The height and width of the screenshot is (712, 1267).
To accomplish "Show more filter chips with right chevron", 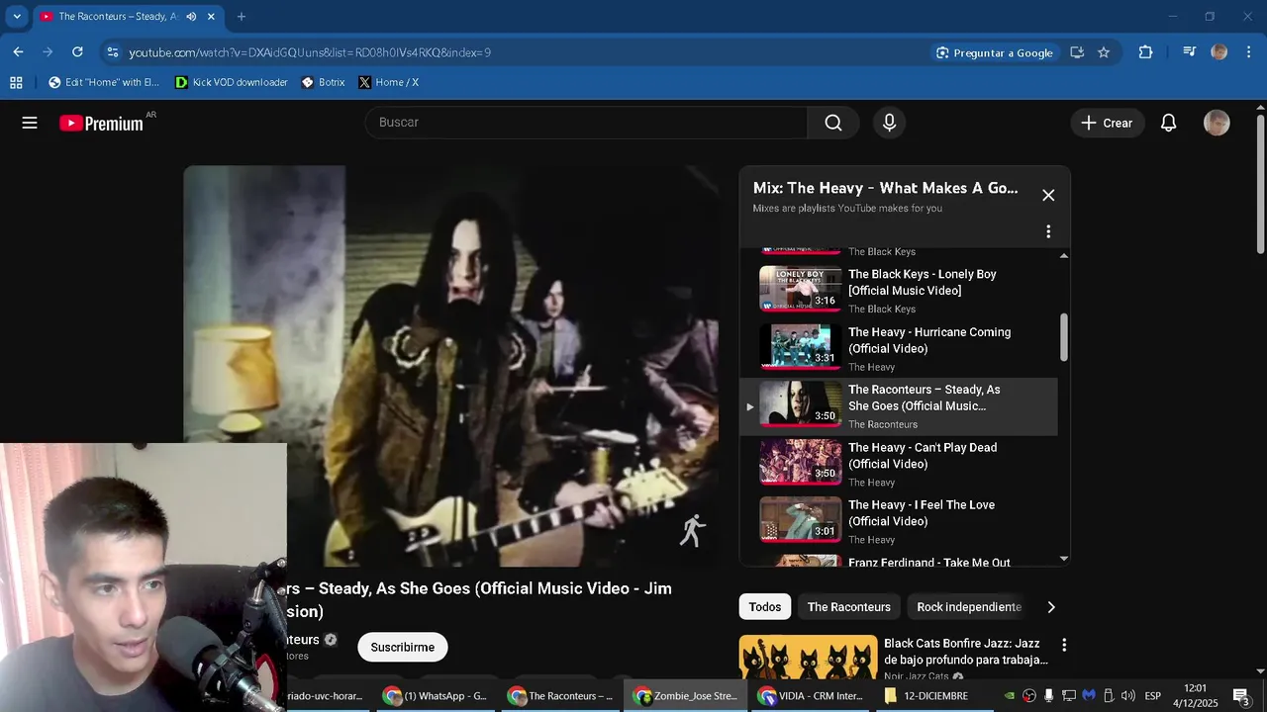I will coord(1051,607).
